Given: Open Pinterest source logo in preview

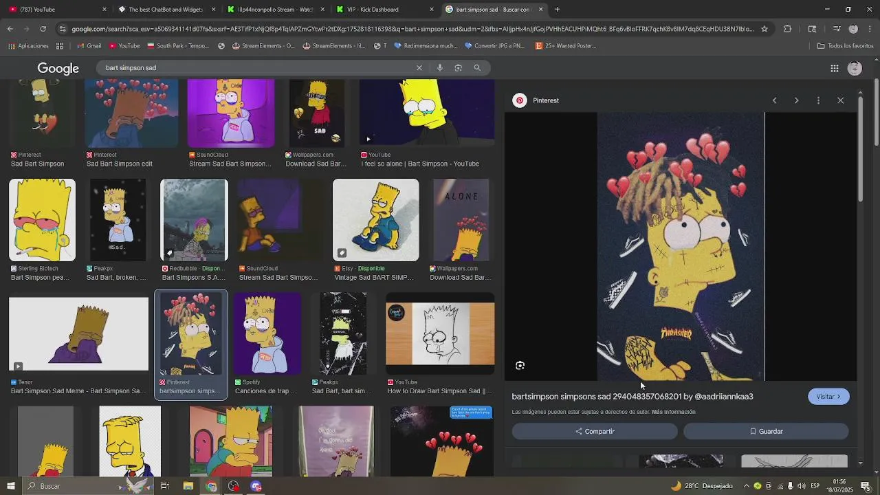Looking at the screenshot, I should click(520, 100).
